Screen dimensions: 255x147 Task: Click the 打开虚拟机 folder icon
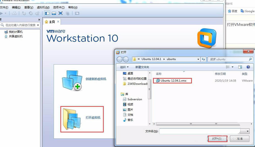(x=72, y=119)
